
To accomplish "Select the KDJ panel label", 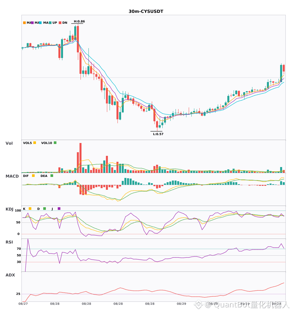I will click(9, 209).
